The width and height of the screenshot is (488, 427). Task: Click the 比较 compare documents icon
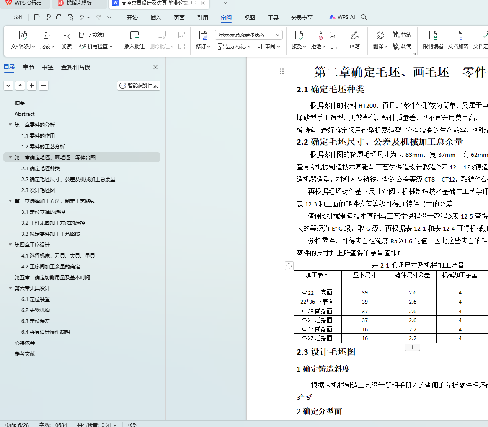click(x=47, y=40)
